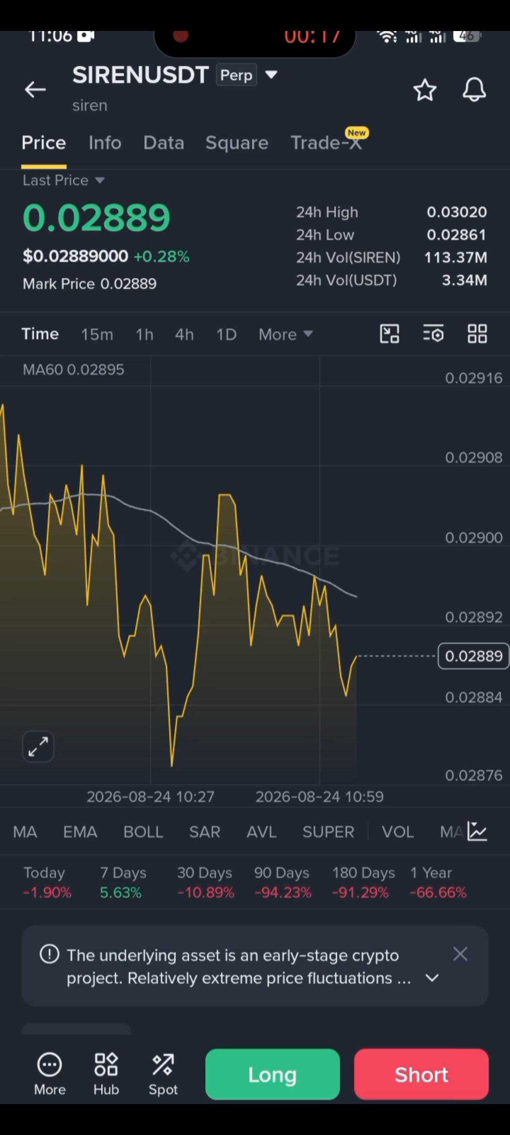Change Last Price type dropdown
510x1135 pixels.
(x=64, y=180)
